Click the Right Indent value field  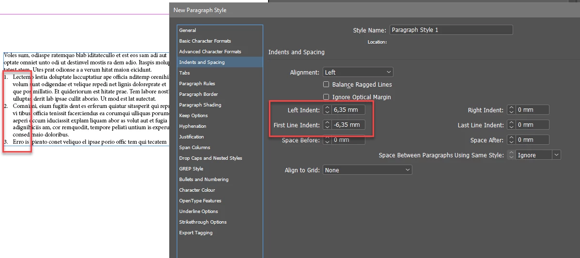(x=533, y=110)
